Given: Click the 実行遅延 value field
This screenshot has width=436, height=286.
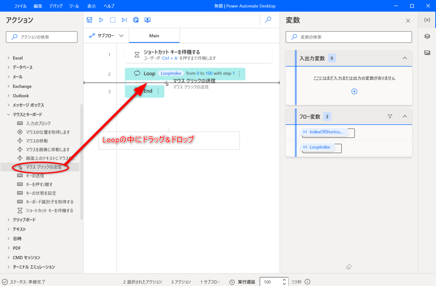Looking at the screenshot, I should (271, 282).
